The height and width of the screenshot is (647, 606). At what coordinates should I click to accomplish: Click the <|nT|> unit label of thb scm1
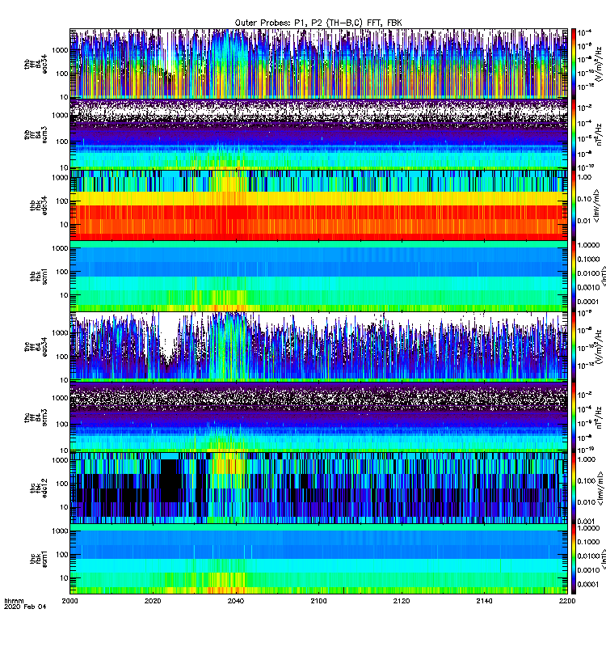[604, 276]
